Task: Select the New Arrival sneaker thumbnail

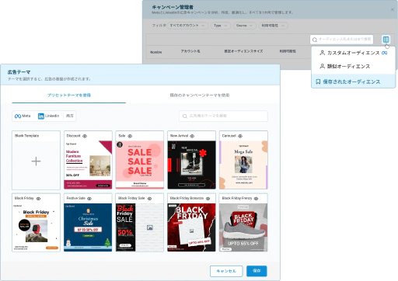Action: tap(191, 165)
